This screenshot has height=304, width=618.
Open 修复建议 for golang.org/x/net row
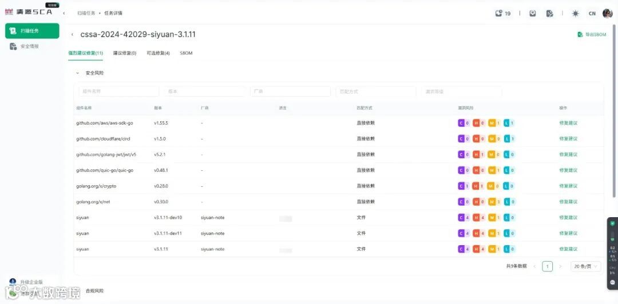pyautogui.click(x=568, y=202)
